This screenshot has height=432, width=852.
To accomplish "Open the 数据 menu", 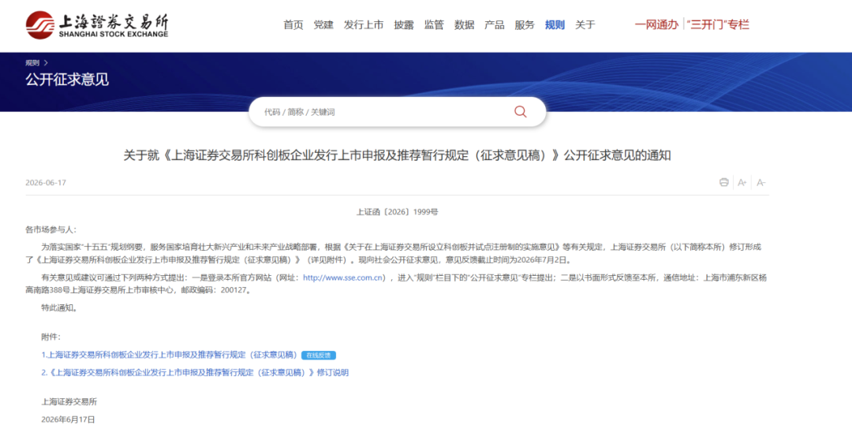I will [x=465, y=25].
